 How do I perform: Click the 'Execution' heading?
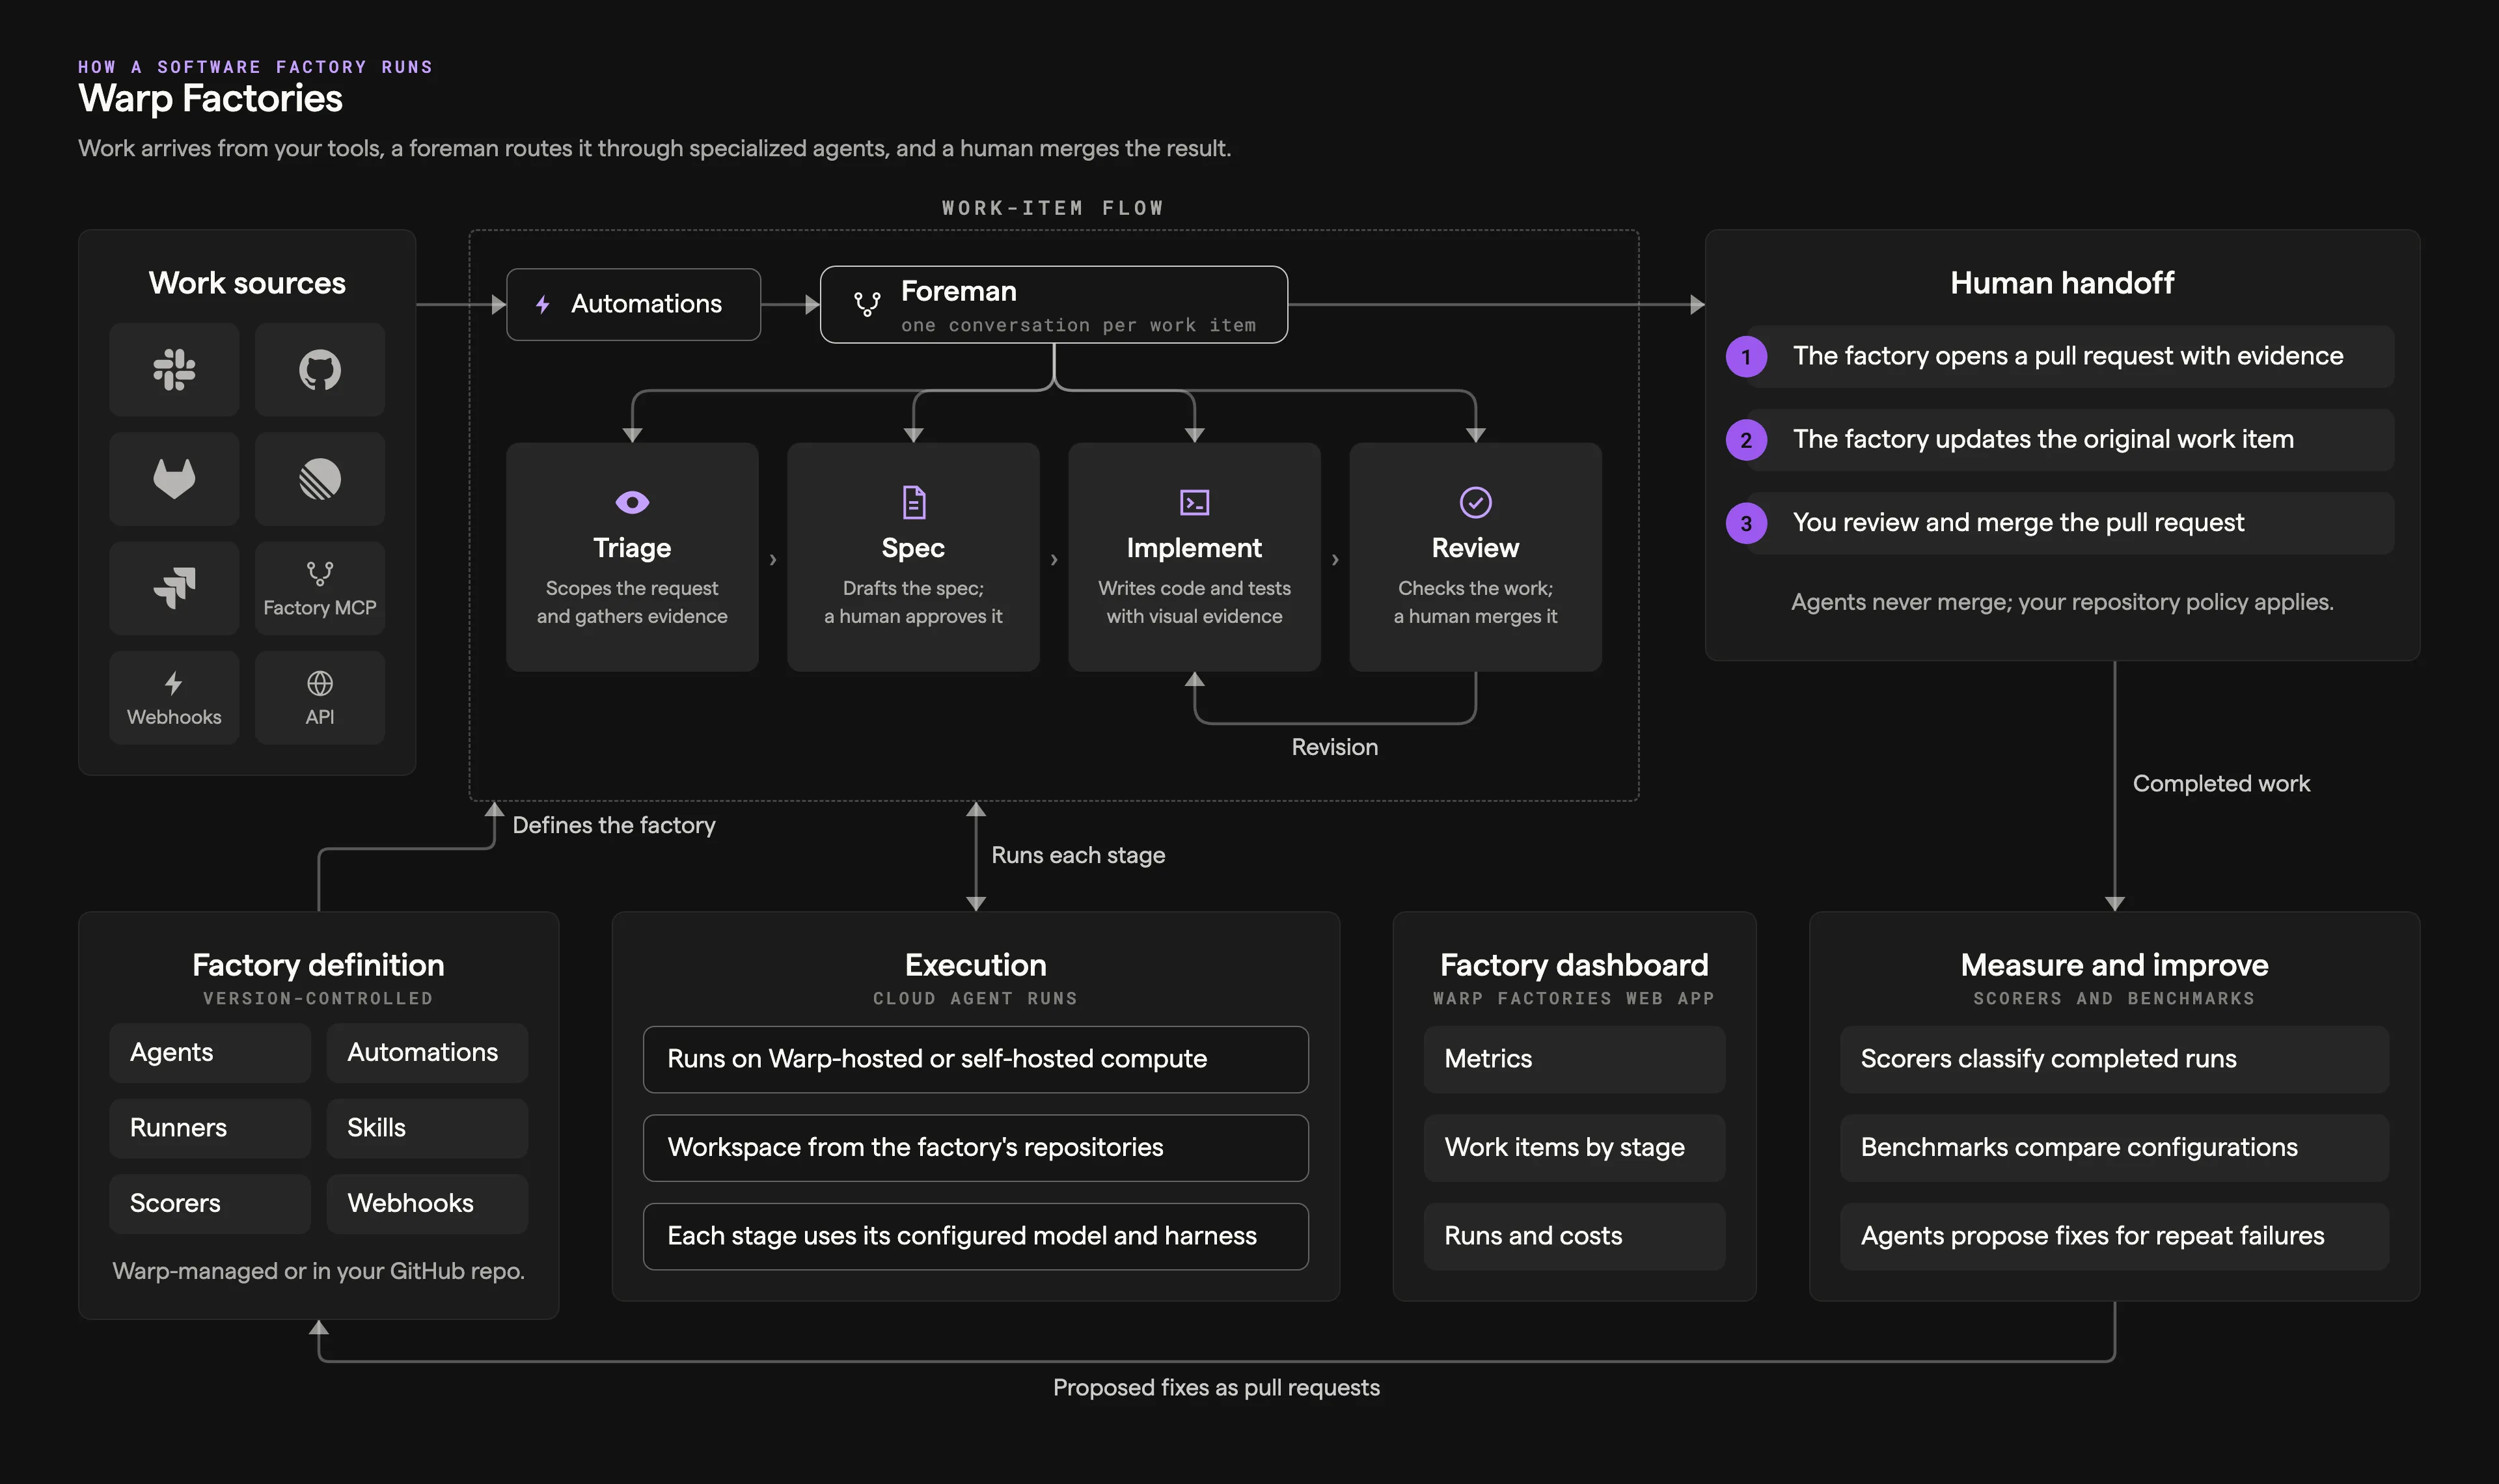point(976,966)
